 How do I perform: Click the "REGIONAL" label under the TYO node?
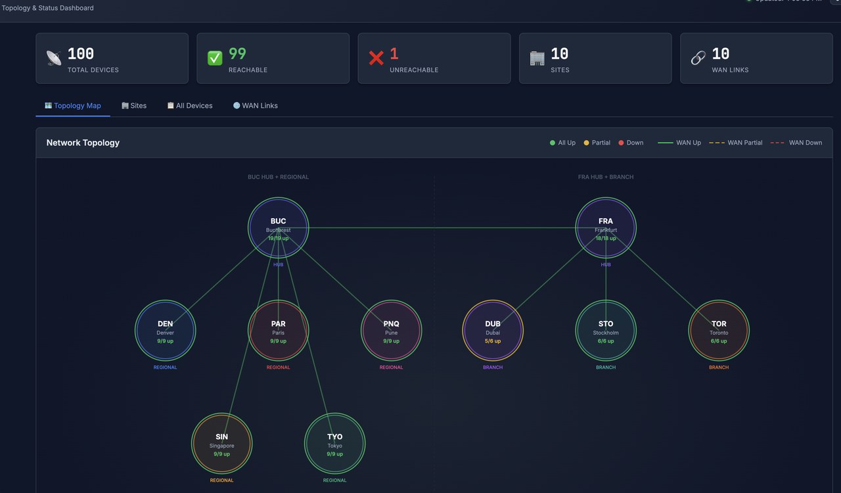click(x=335, y=481)
